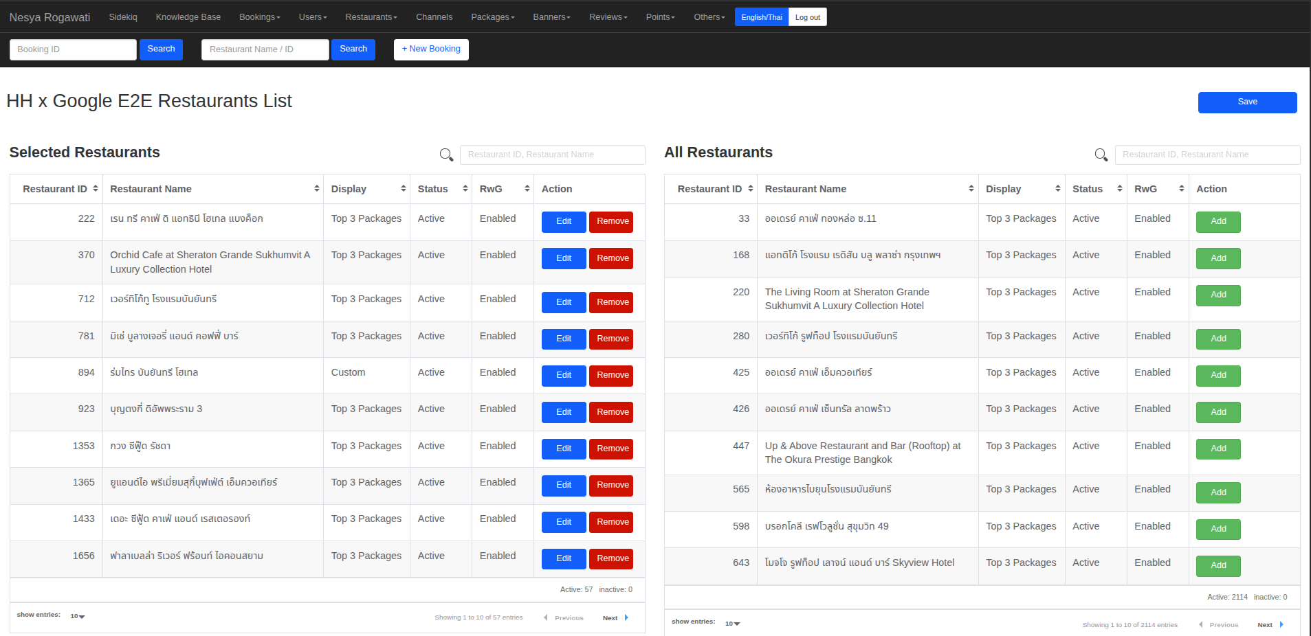Click search magnifier icon for Selected Restaurants
Image resolution: width=1311 pixels, height=636 pixels.
(x=446, y=155)
